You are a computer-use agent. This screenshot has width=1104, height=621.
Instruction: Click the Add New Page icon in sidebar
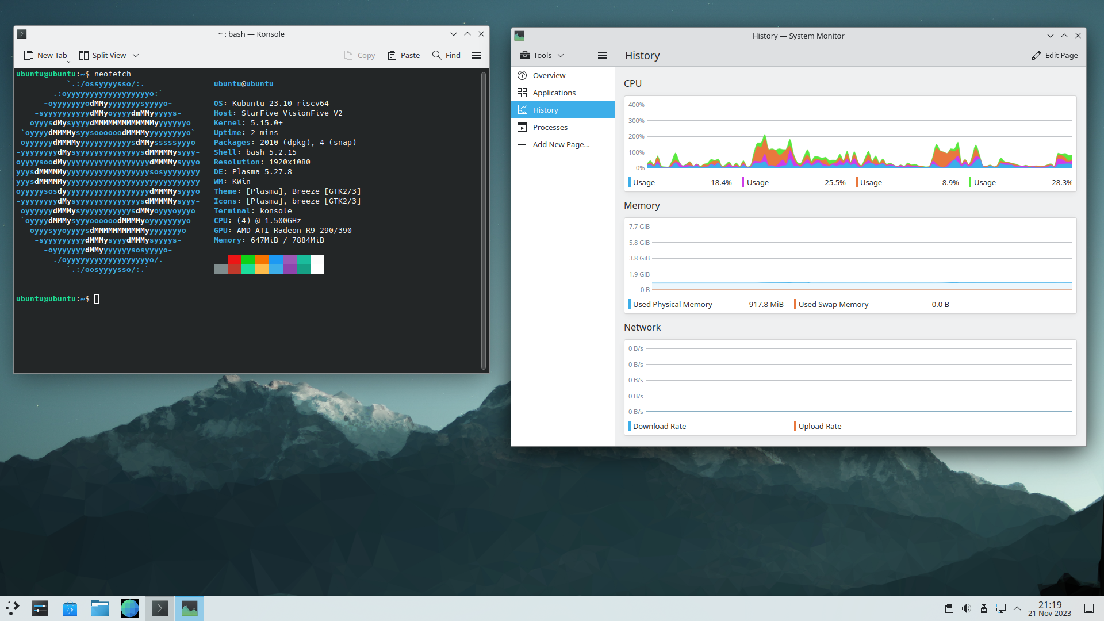pos(523,145)
